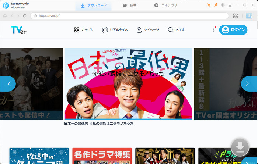
Task: Open the TVer限定オリジナル banner
Action: 225,84
